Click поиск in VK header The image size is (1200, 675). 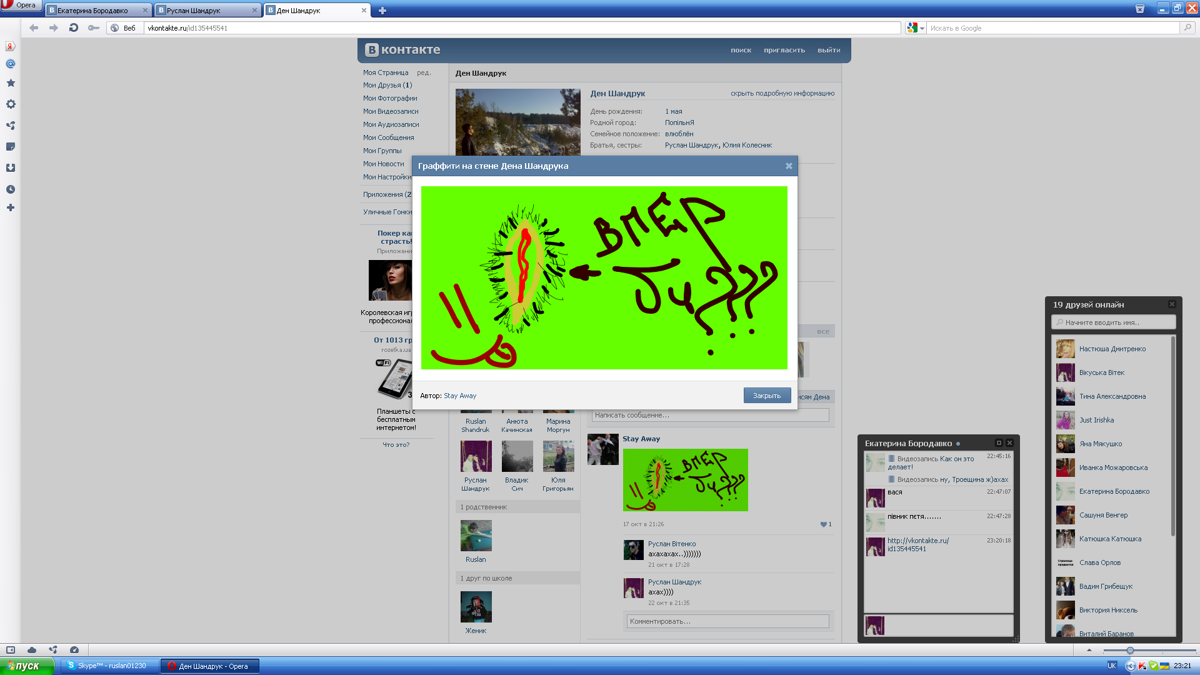(741, 50)
